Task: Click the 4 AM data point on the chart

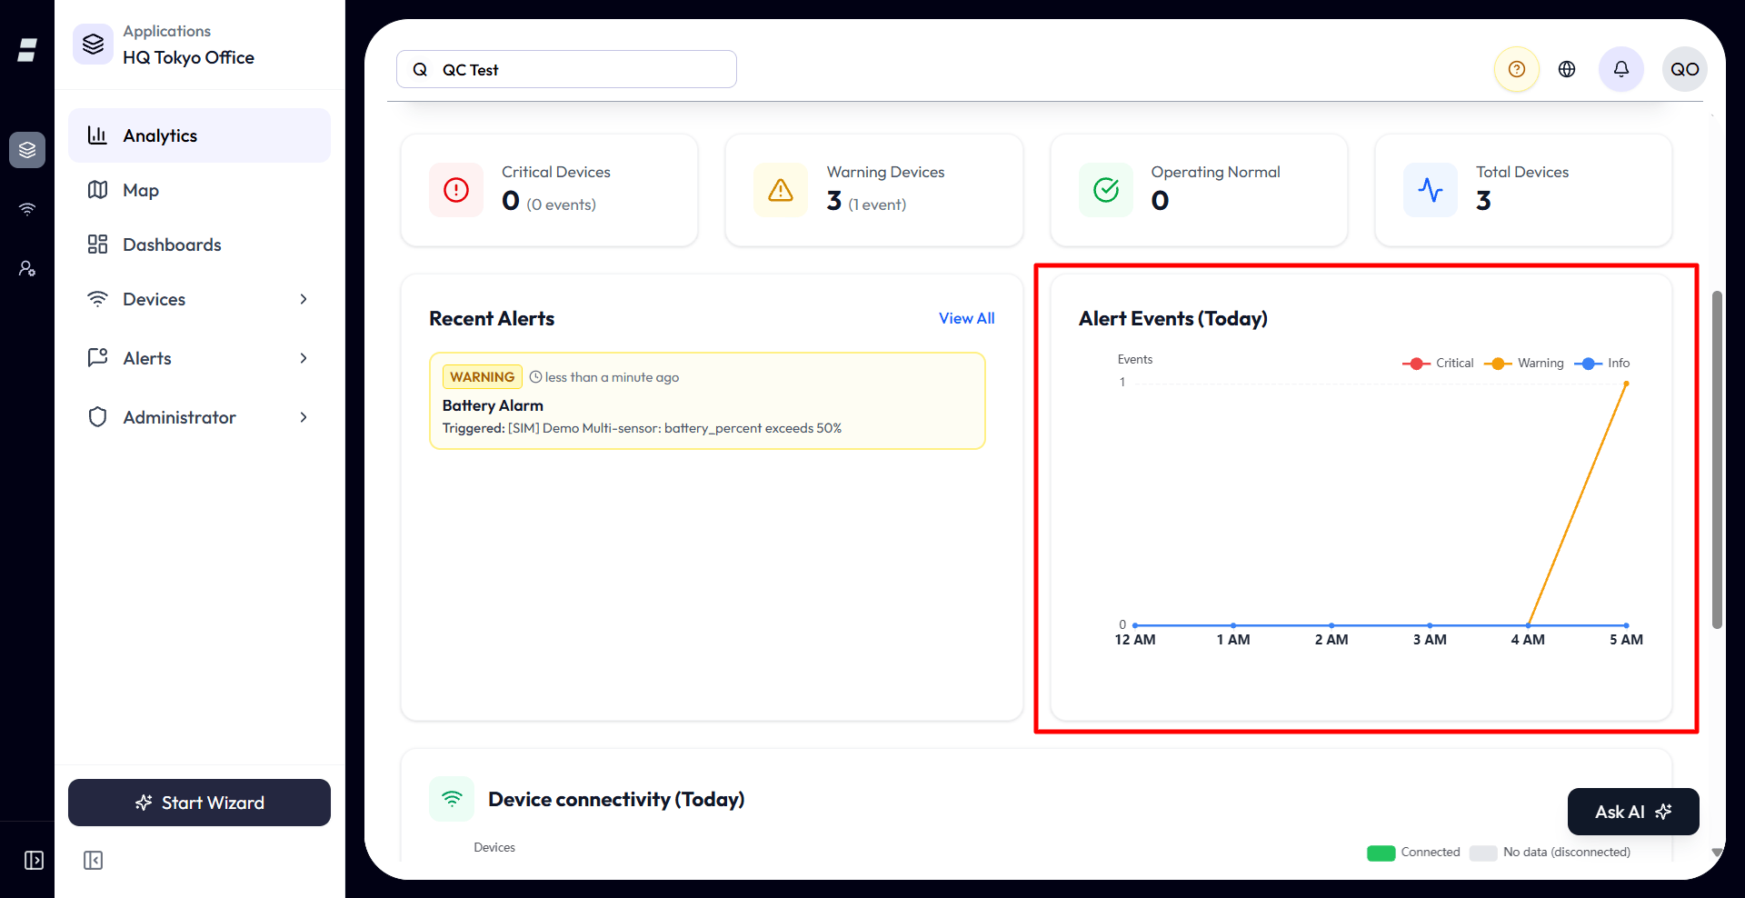Action: [1528, 625]
